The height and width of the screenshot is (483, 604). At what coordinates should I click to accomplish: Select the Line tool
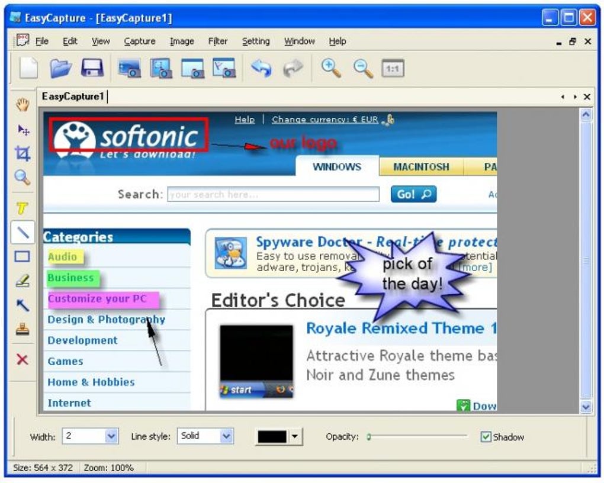tap(23, 232)
